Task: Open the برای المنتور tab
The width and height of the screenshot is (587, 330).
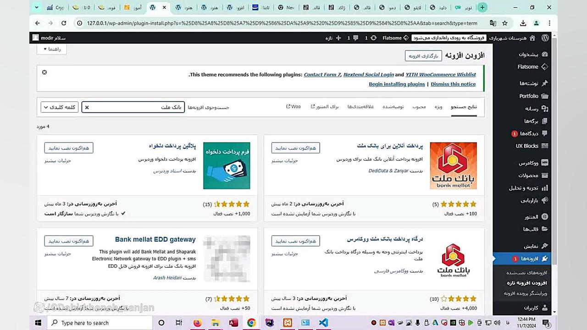Action: tap(325, 107)
